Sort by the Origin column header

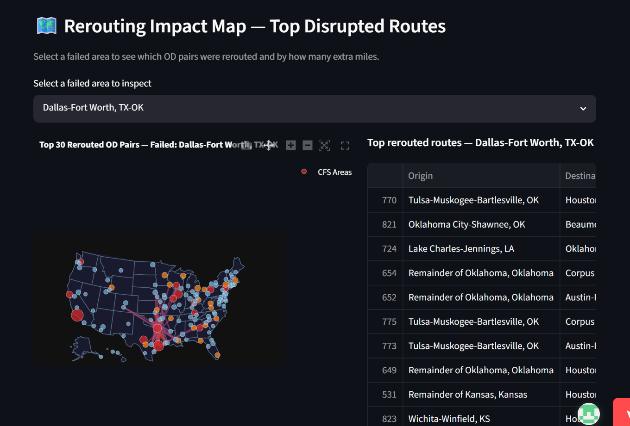[481, 176]
